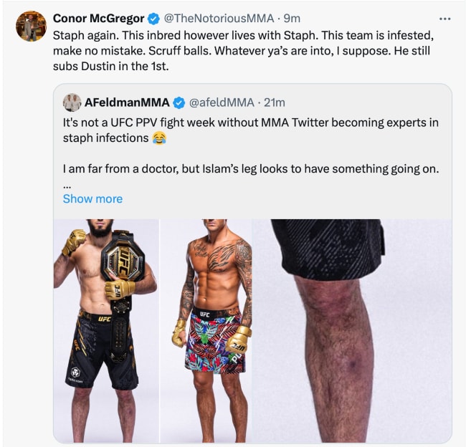Click the verified badge next to AFeldmanMMA
The width and height of the screenshot is (466, 447).
pos(179,102)
